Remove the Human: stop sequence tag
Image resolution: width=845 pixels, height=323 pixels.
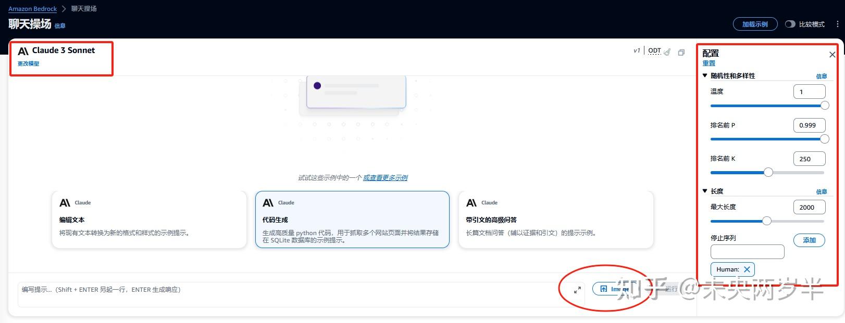point(747,269)
